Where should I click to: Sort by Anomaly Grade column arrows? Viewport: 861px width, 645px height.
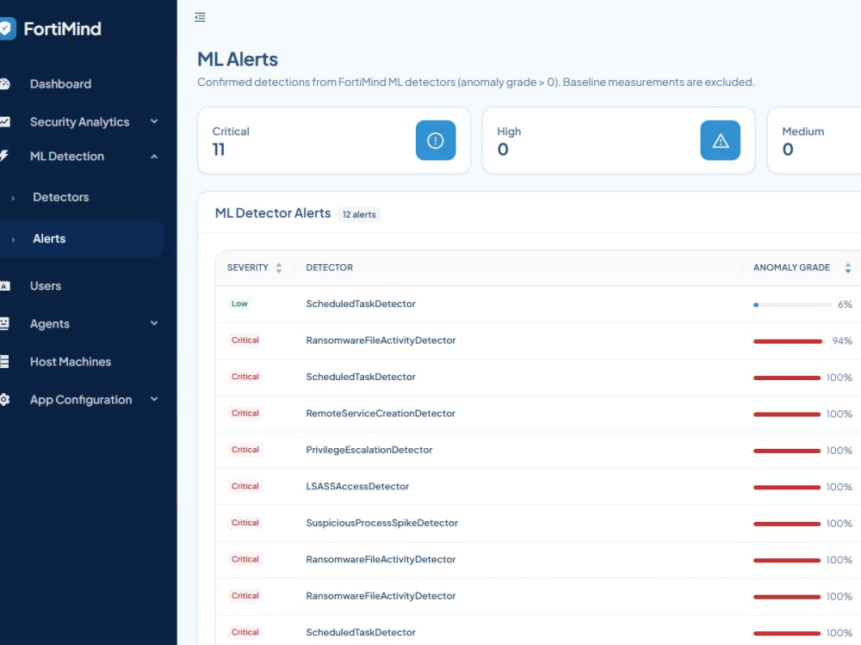point(848,267)
